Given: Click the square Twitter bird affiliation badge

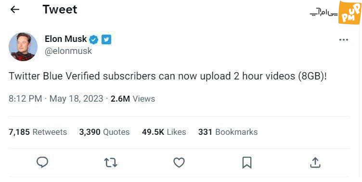Looking at the screenshot, I should pyautogui.click(x=106, y=39).
